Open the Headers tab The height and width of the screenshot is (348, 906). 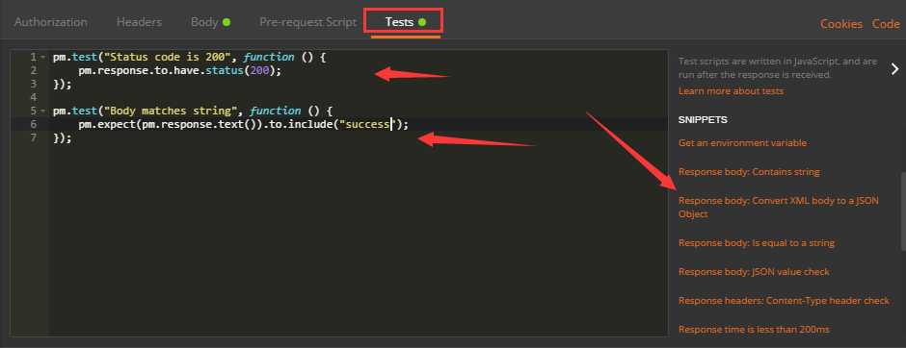click(139, 22)
